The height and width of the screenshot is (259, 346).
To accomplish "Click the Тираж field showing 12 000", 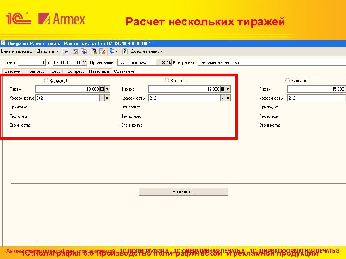I will click(184, 89).
